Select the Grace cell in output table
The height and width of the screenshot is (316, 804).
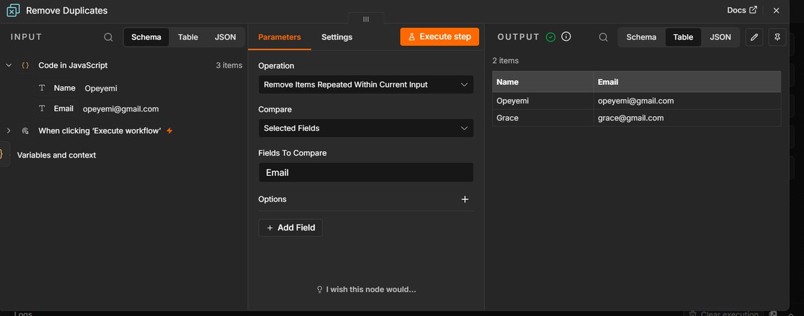[543, 118]
